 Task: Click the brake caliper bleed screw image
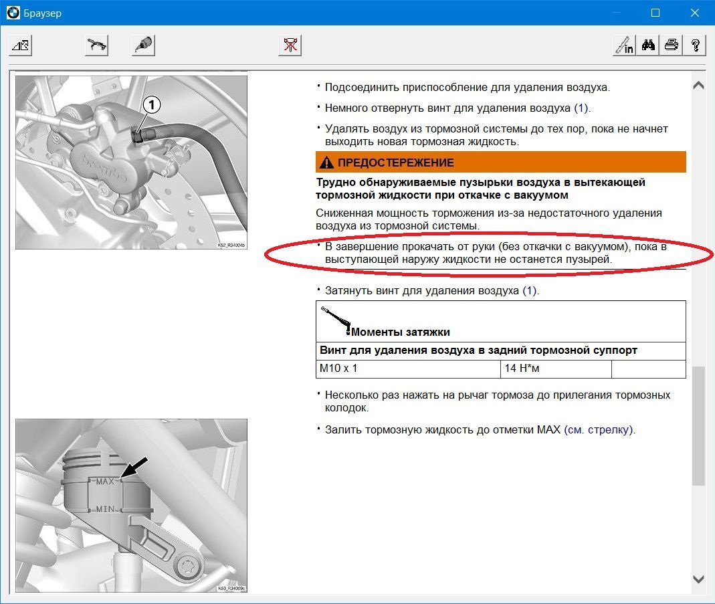(x=131, y=163)
